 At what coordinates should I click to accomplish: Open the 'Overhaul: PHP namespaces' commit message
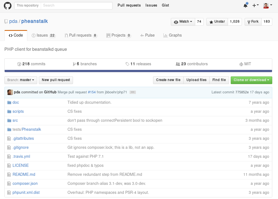(108, 193)
